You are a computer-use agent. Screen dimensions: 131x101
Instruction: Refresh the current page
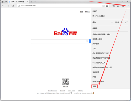coord(13,6)
